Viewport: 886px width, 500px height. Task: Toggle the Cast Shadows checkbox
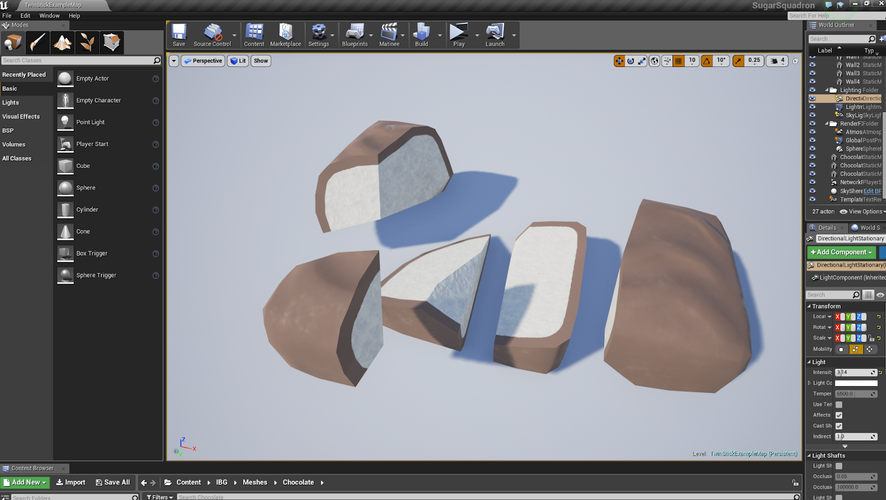839,426
